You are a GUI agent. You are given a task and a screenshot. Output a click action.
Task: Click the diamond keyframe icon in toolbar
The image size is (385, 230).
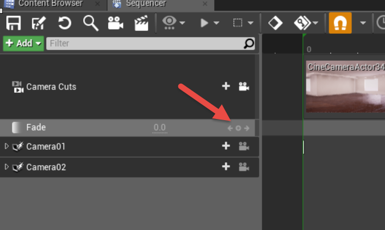275,23
